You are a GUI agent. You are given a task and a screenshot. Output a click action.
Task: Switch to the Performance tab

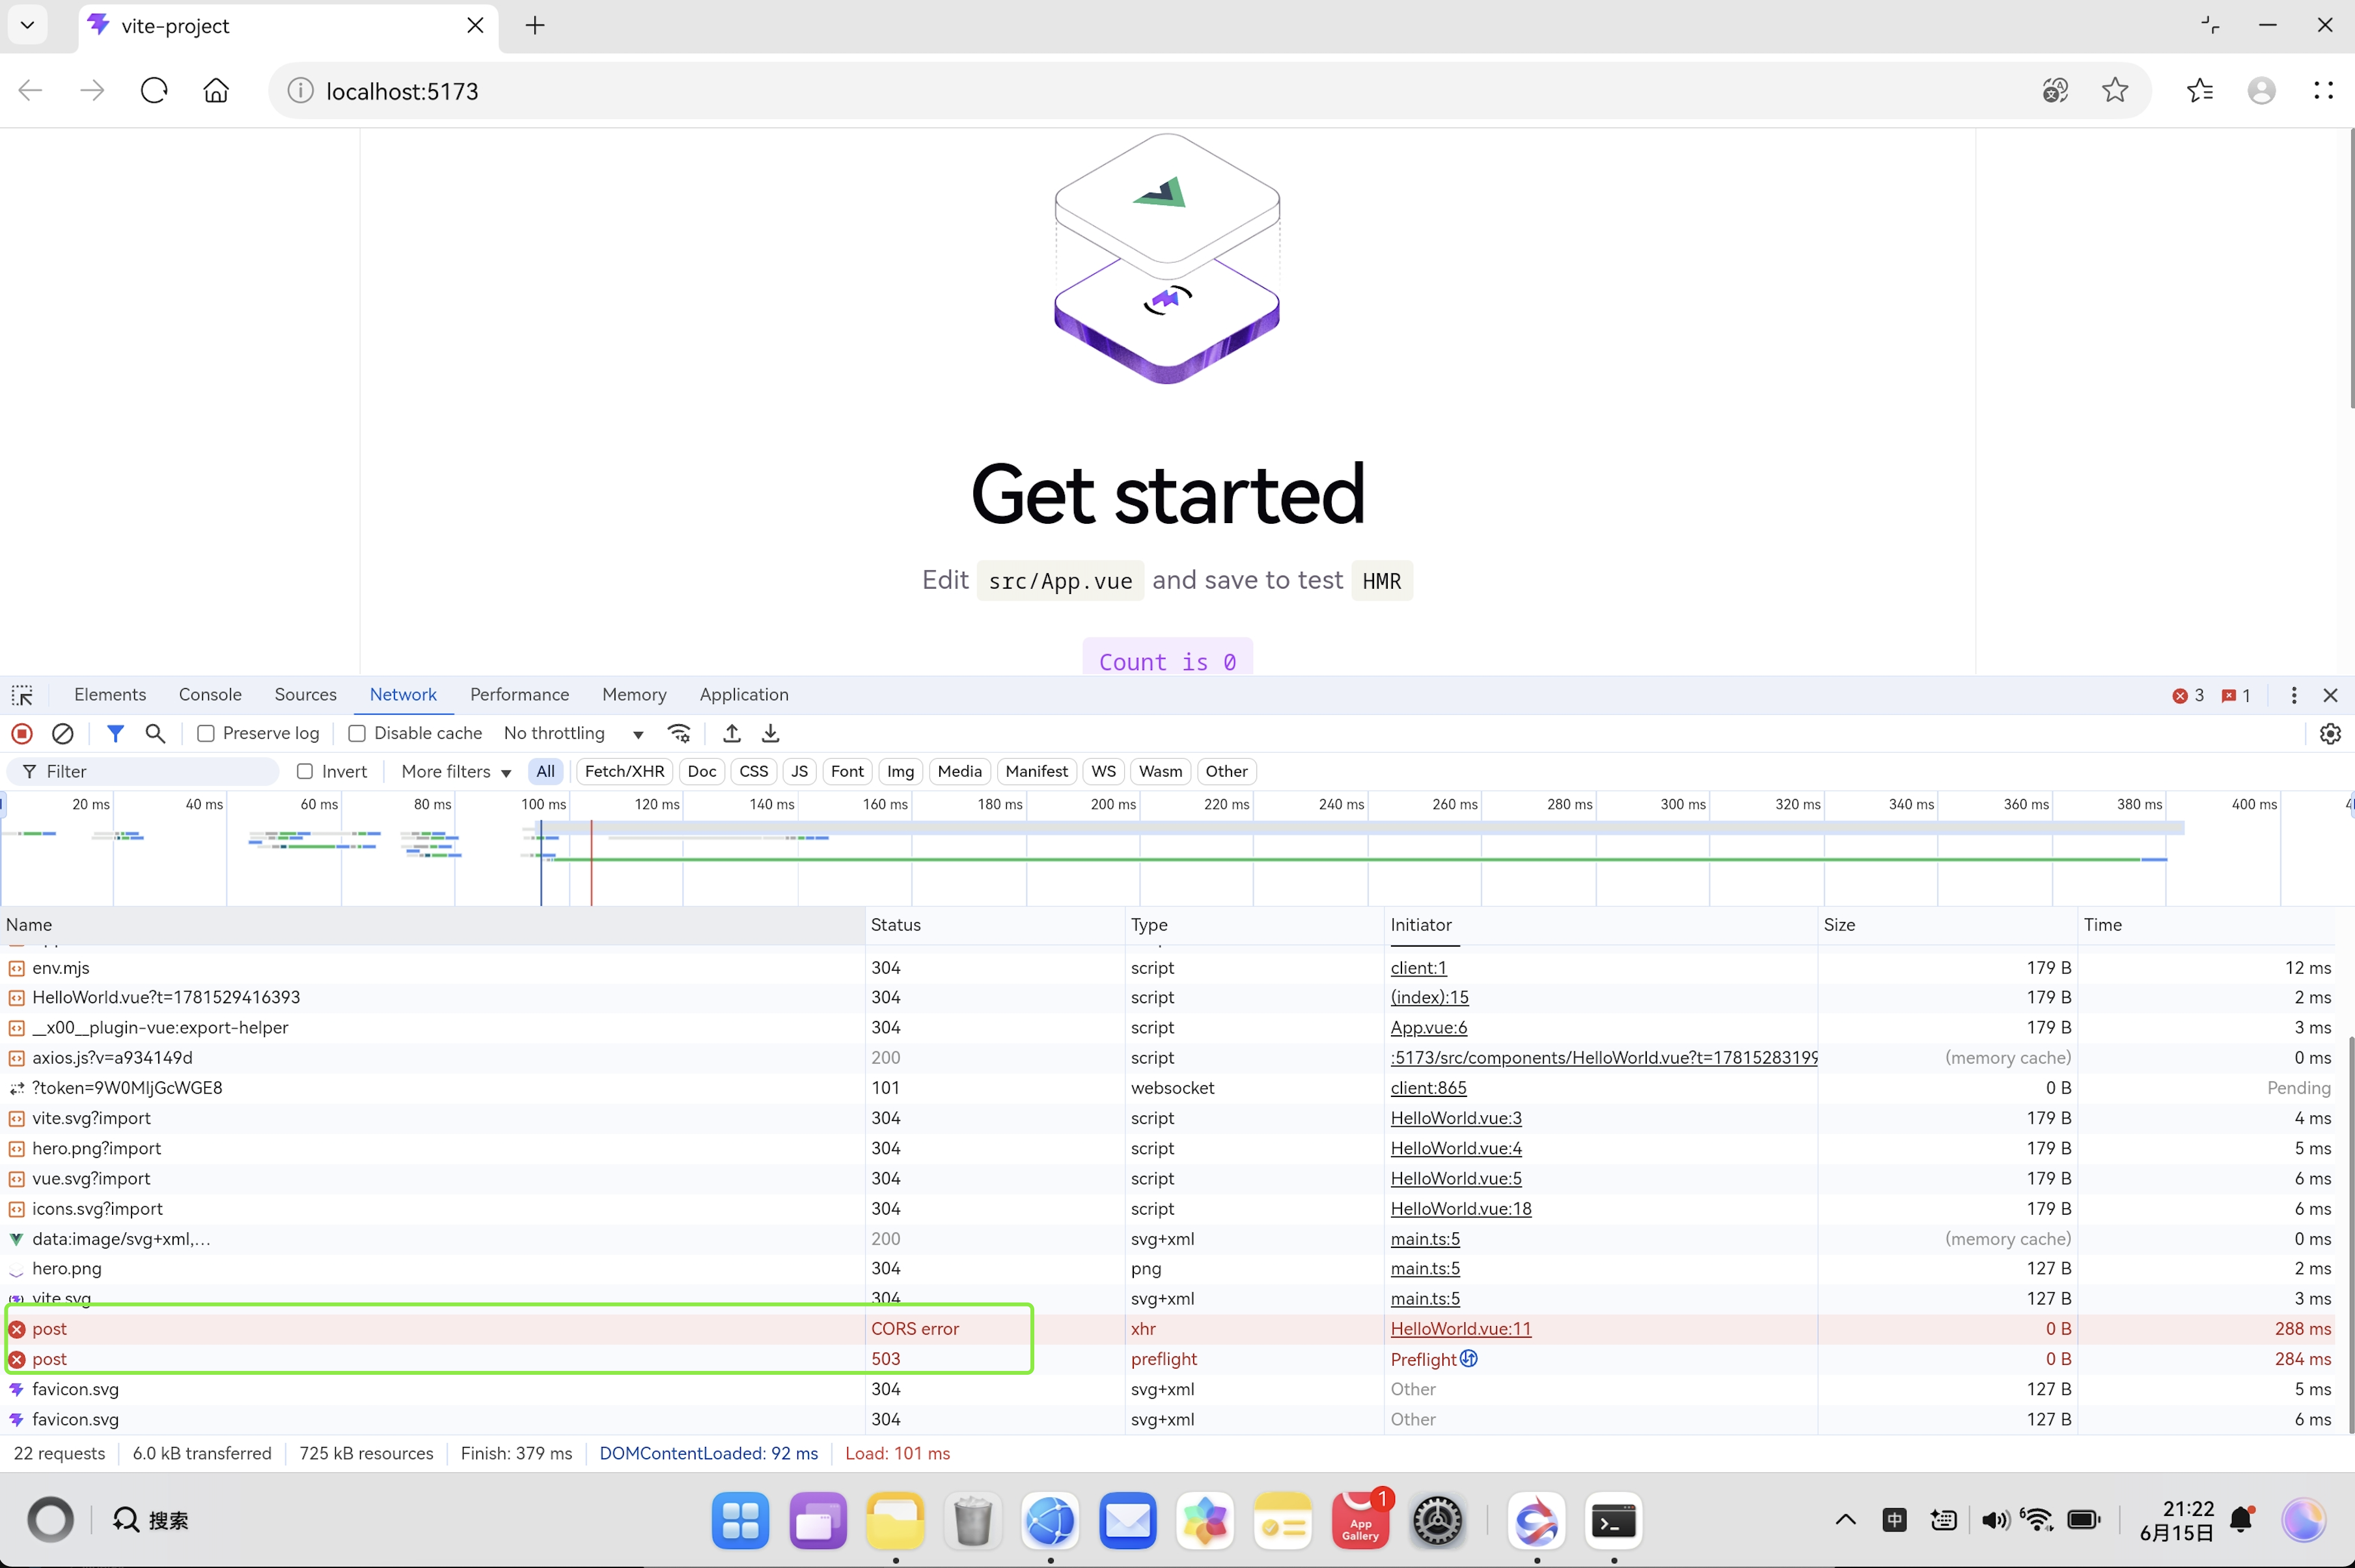tap(519, 695)
